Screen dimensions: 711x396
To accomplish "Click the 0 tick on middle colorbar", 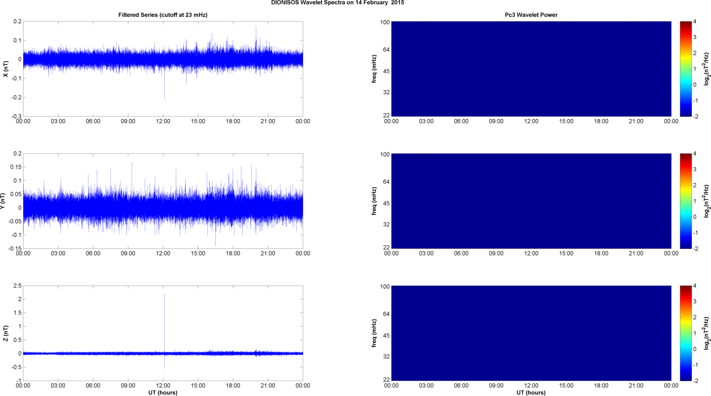I will pyautogui.click(x=695, y=217).
